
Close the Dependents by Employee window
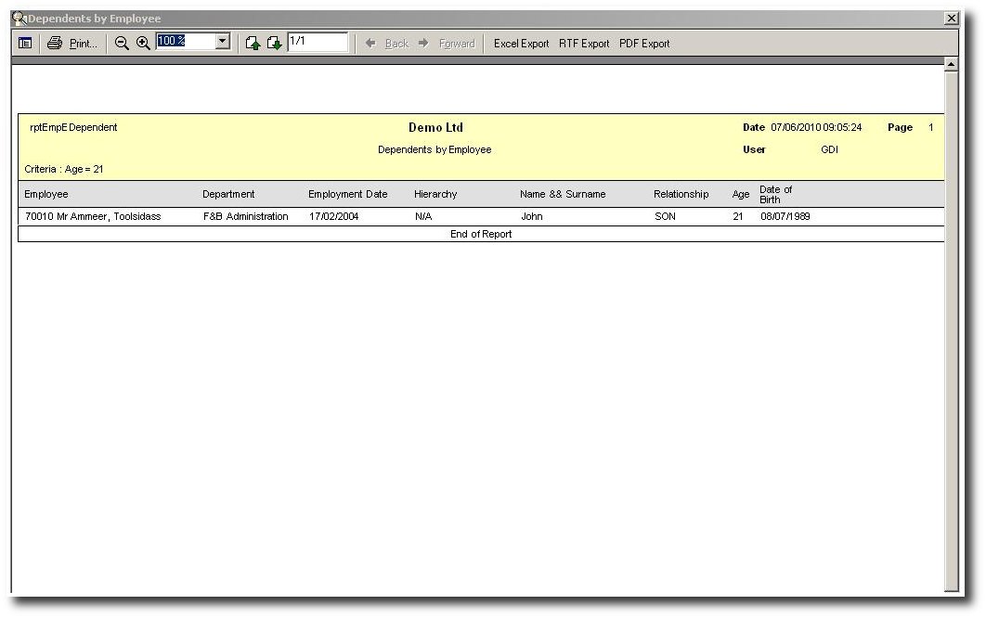tap(951, 19)
